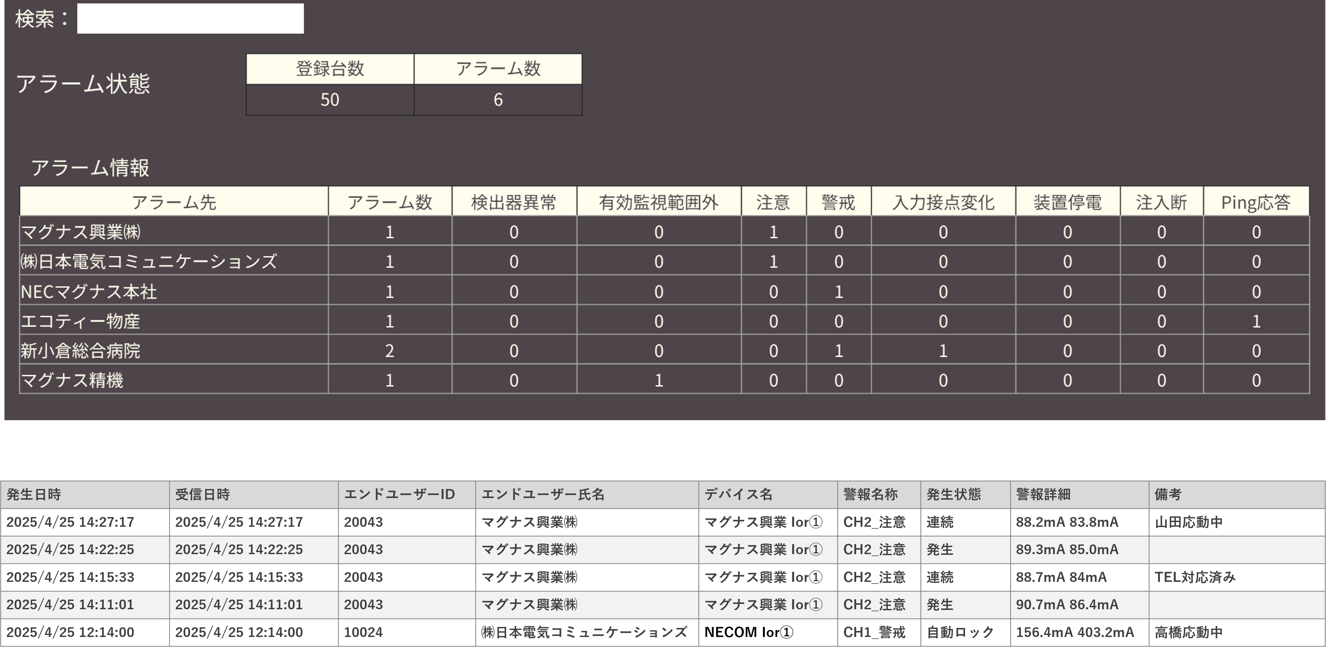Click the アラーム先 column header
Image resolution: width=1326 pixels, height=649 pixels.
(174, 202)
